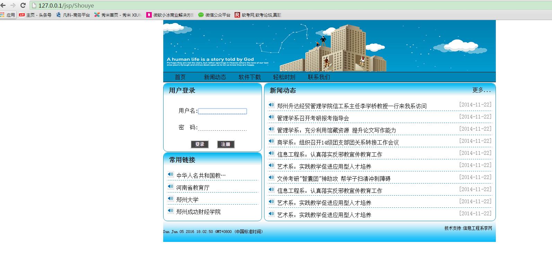Screen dimensions: 552x254
Task: Click speaker icon beside 郑州升达经贸管理学院 news
Action: coord(271,105)
